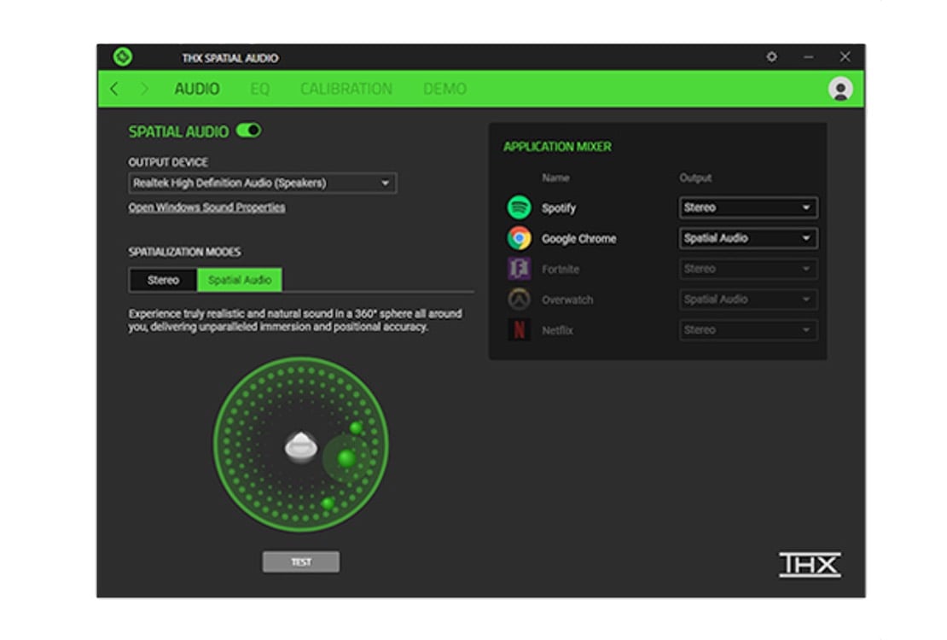Click the Fortnite application icon
Viewport: 947px width, 640px height.
tap(520, 269)
